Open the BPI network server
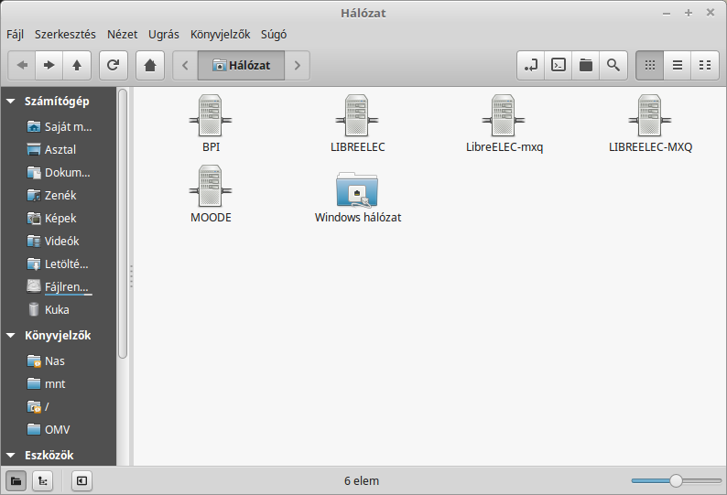The height and width of the screenshot is (495, 727). tap(211, 124)
